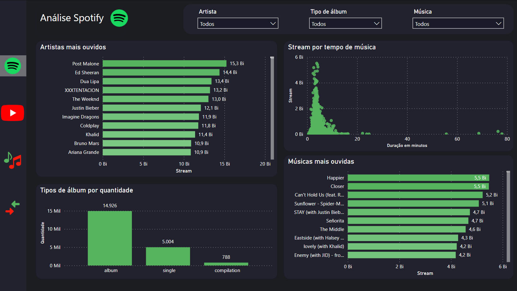Select The Weeknd bar
This screenshot has height=291, width=517.
coord(156,99)
